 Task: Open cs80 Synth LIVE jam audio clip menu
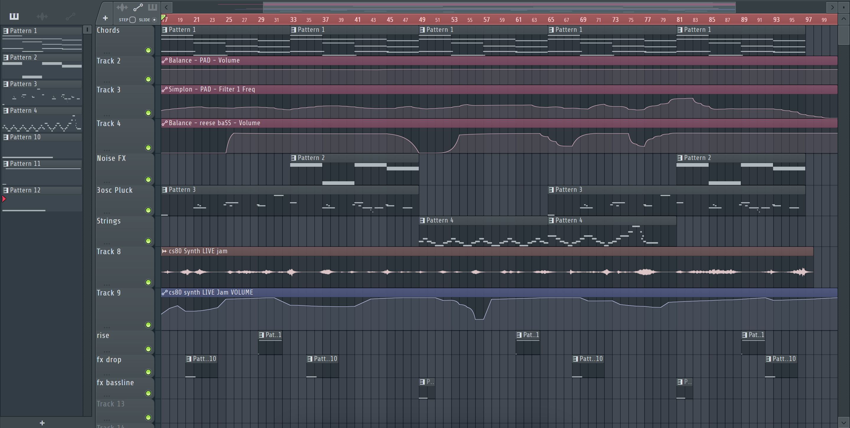tap(164, 251)
